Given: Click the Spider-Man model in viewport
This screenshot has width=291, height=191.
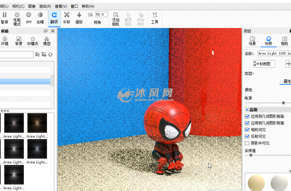Looking at the screenshot, I should point(167,137).
